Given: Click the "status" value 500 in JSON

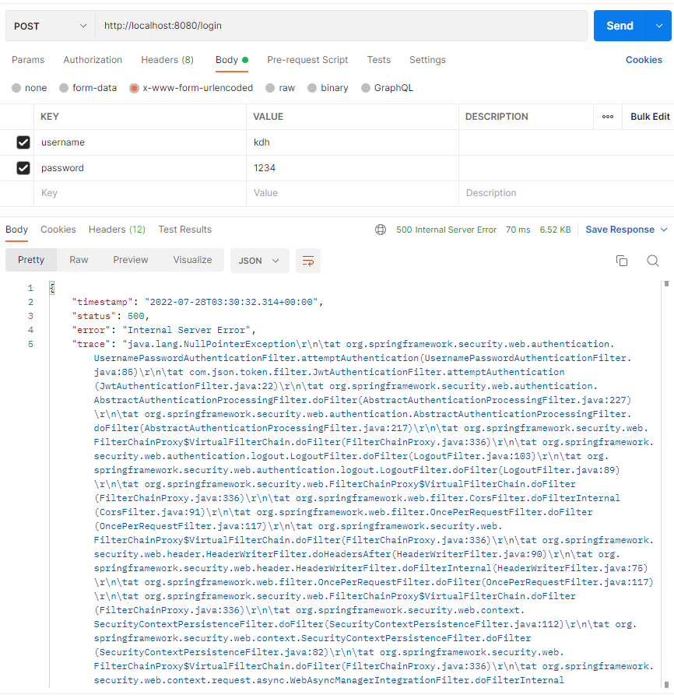Looking at the screenshot, I should click(x=135, y=316).
